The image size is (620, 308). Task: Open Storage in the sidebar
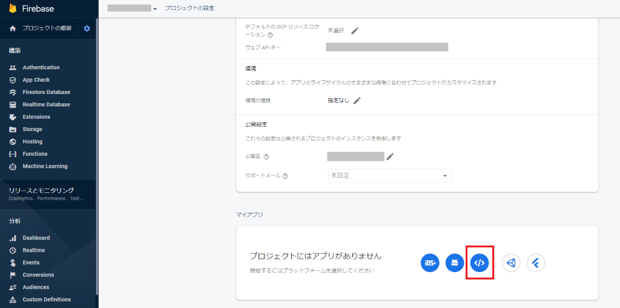pos(32,129)
